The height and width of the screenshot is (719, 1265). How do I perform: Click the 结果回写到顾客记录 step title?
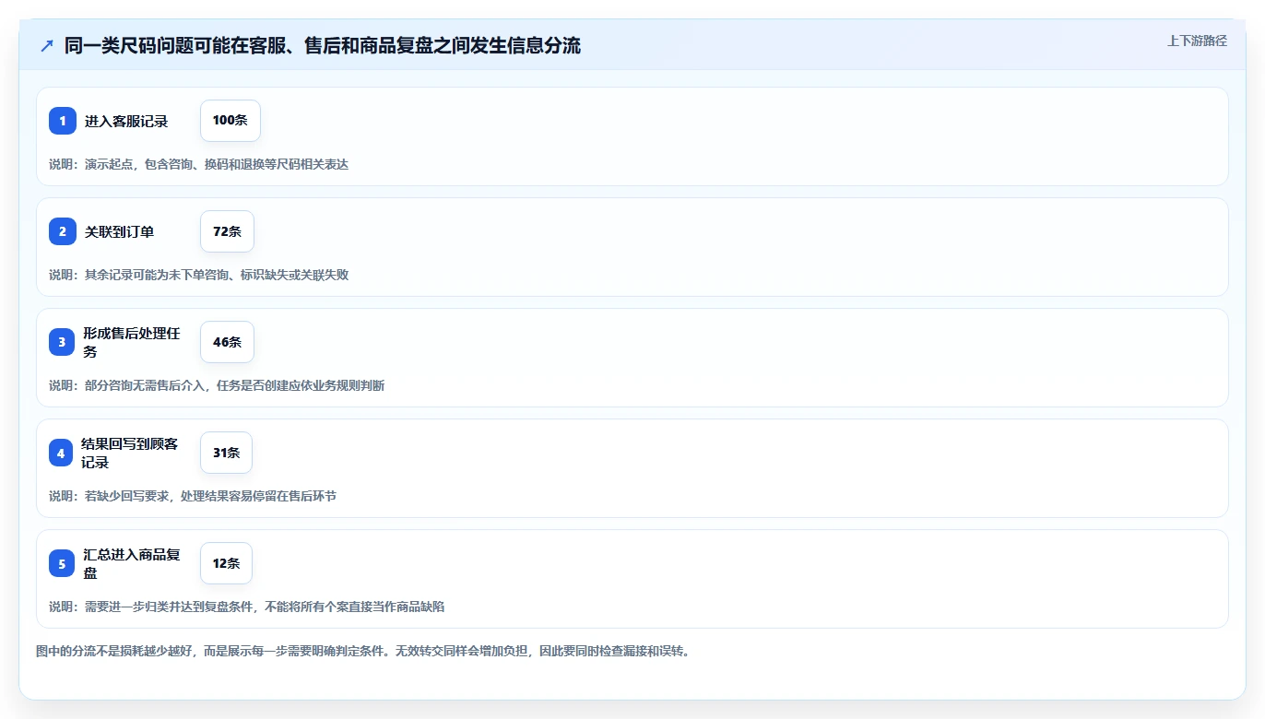click(x=130, y=453)
